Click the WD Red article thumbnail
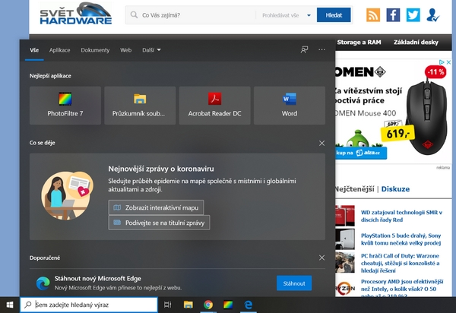This screenshot has height=313, width=456. tap(345, 216)
